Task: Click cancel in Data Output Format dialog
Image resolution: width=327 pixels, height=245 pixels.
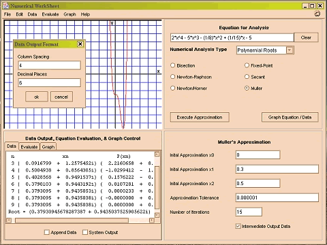Action: 61,97
